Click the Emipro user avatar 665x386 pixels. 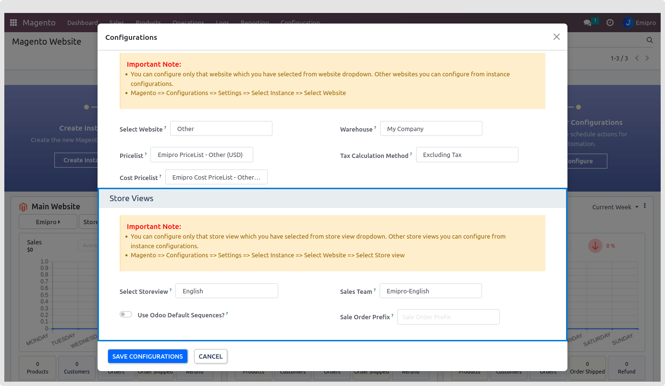click(x=628, y=23)
